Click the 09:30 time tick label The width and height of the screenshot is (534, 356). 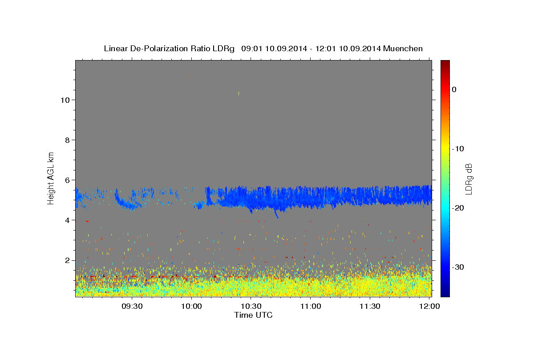click(x=132, y=306)
